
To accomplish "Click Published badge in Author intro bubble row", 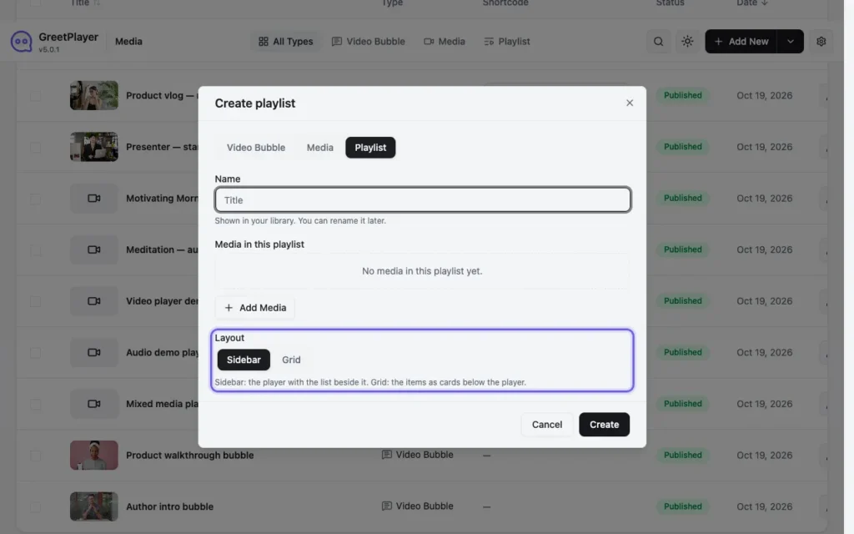I will [682, 506].
